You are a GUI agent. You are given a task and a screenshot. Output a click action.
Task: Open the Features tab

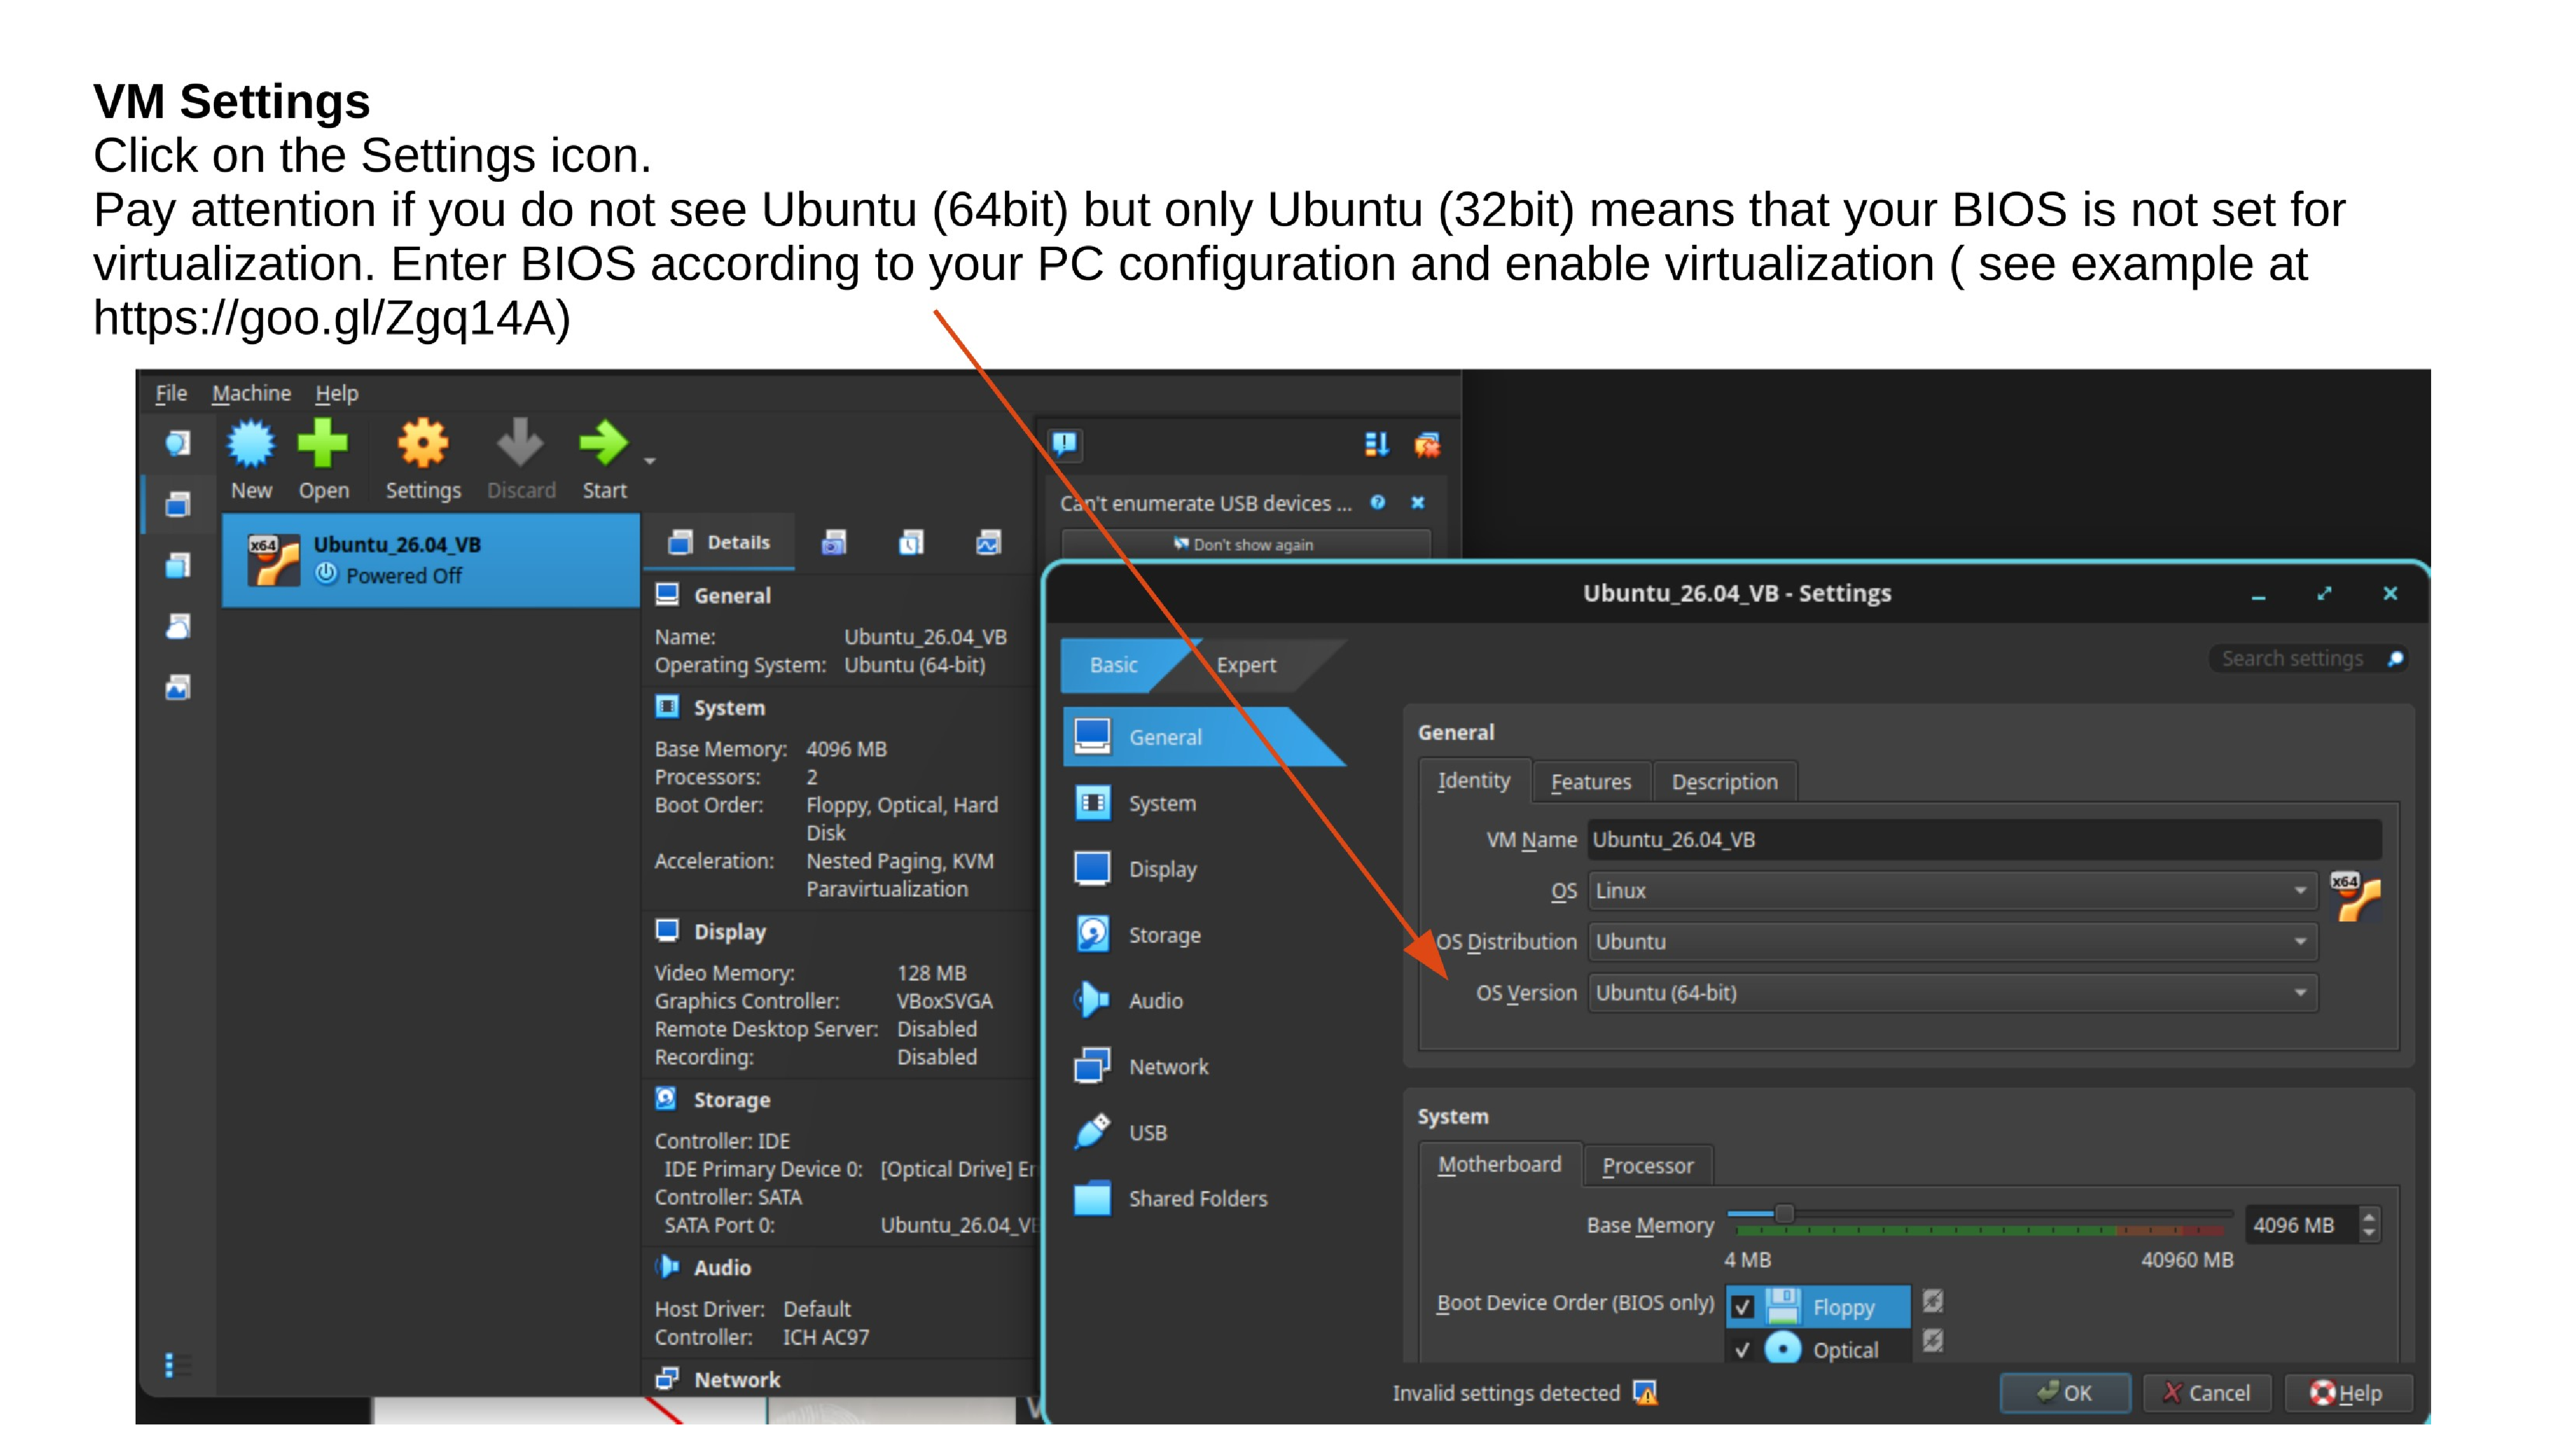click(1591, 782)
